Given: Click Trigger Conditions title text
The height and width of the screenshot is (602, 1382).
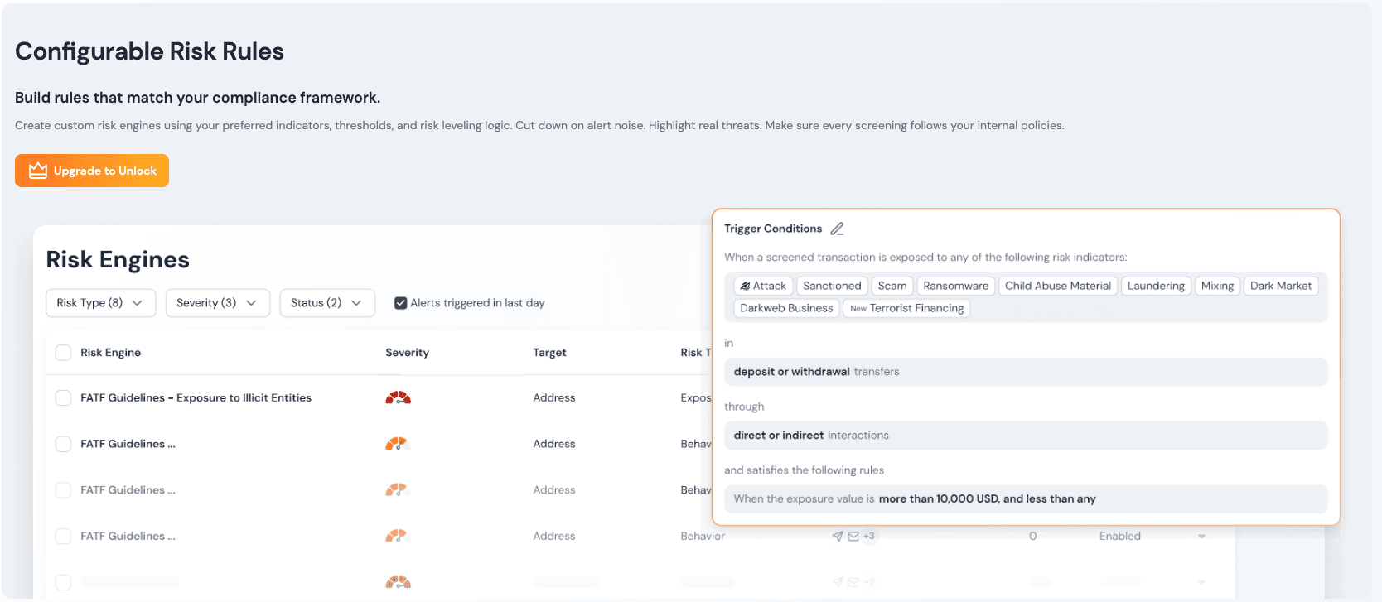Looking at the screenshot, I should tap(773, 229).
